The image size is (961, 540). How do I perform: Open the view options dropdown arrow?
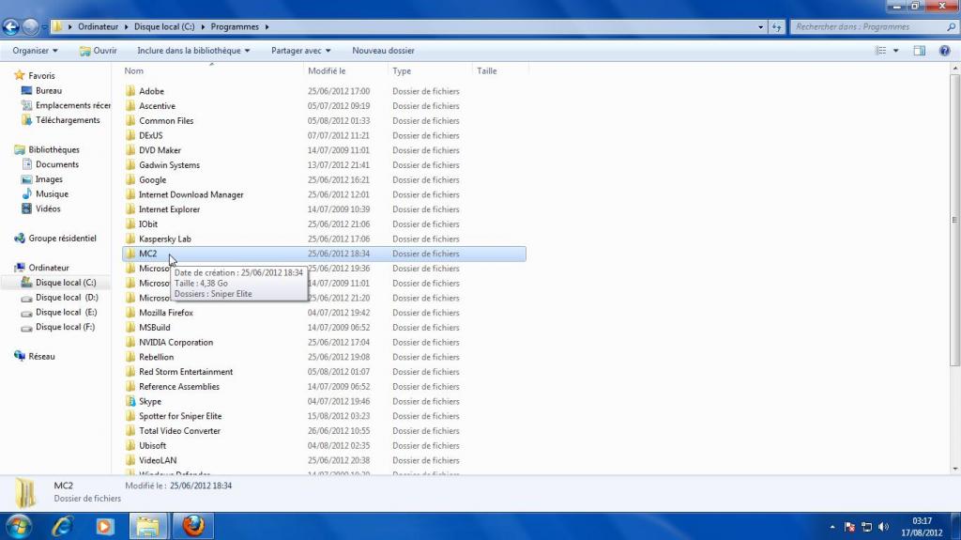coord(895,51)
